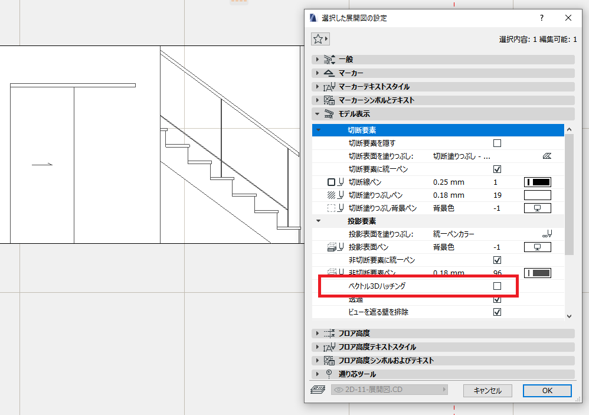Expand the 一般 panel
The width and height of the screenshot is (589, 415).
(318, 60)
